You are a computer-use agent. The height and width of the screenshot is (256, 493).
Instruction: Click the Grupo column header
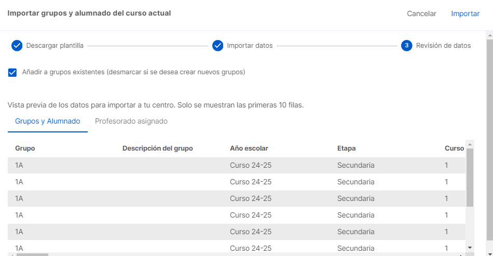25,149
